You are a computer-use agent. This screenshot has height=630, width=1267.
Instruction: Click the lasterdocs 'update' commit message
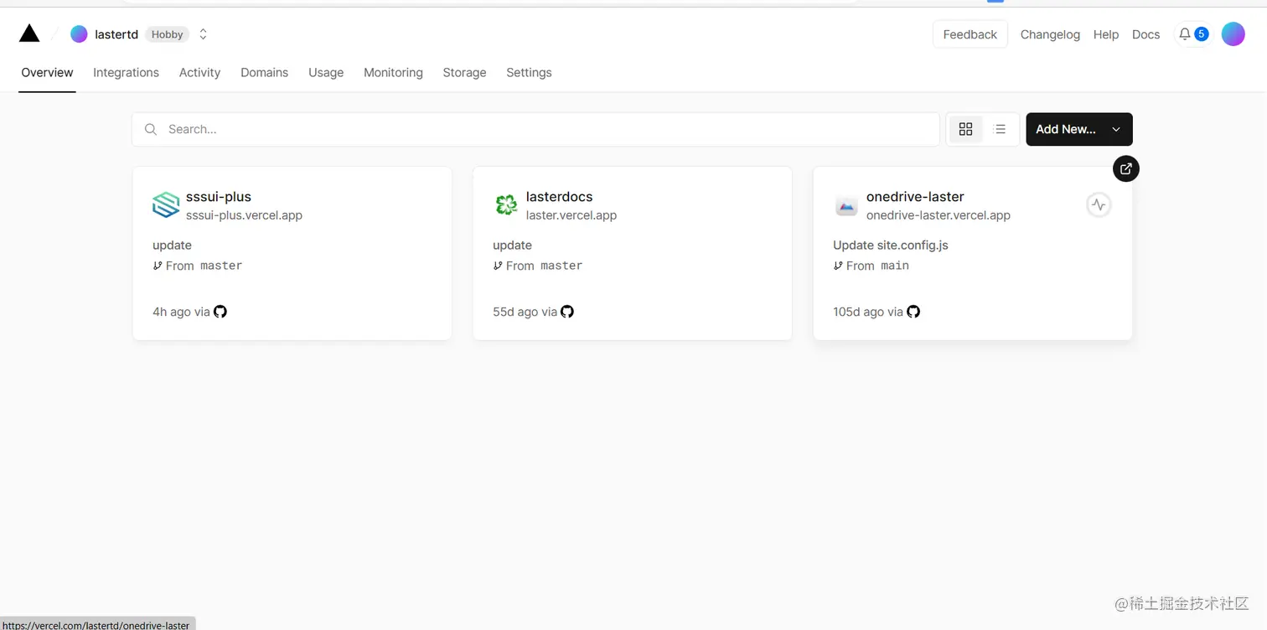[512, 245]
